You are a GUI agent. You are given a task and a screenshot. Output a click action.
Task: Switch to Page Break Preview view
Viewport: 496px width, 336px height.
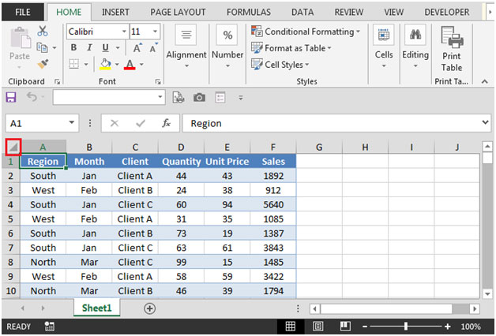click(x=346, y=326)
